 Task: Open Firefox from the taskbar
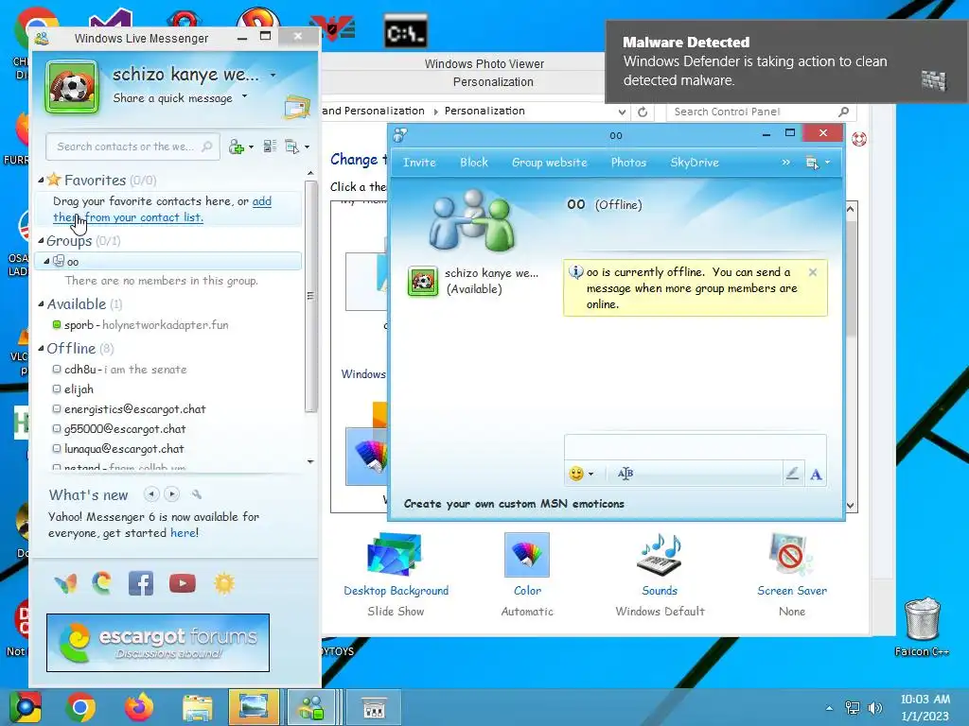coord(138,707)
